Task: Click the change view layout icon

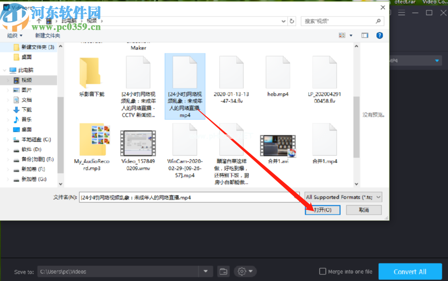Action: tap(342, 36)
